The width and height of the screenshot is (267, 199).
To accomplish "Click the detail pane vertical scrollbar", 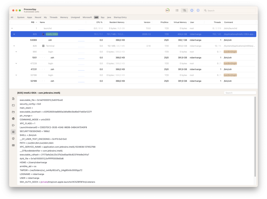I will click(255, 137).
